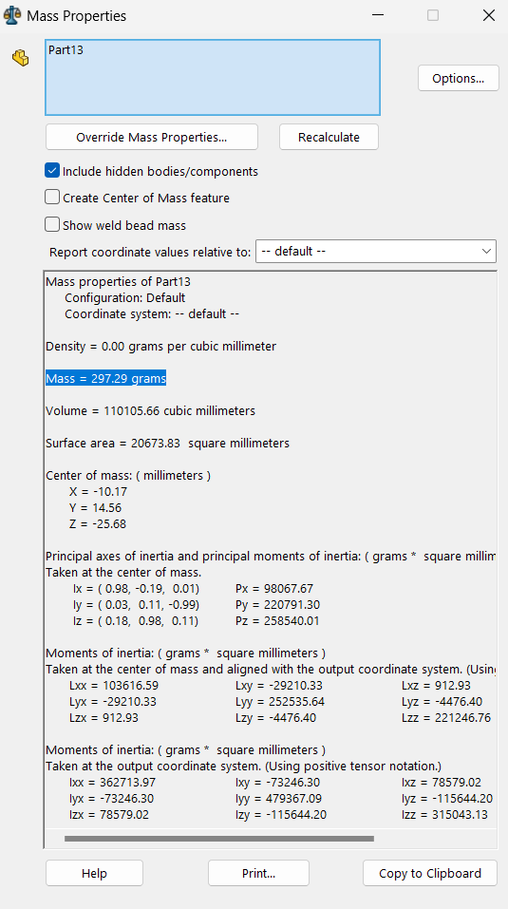Image resolution: width=508 pixels, height=909 pixels.
Task: Click the Ix = ( 0.98, -0.19, 0.01) row
Action: (134, 588)
